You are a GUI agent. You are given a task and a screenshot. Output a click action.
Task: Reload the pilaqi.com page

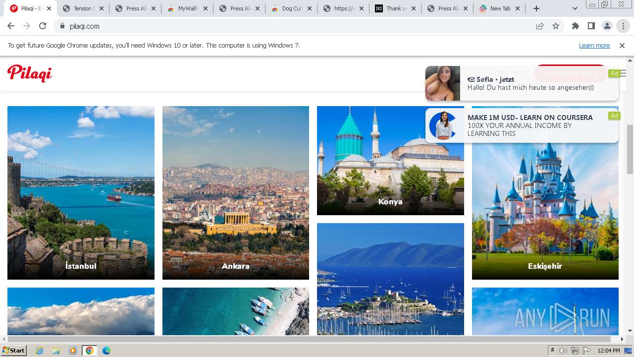[x=43, y=26]
